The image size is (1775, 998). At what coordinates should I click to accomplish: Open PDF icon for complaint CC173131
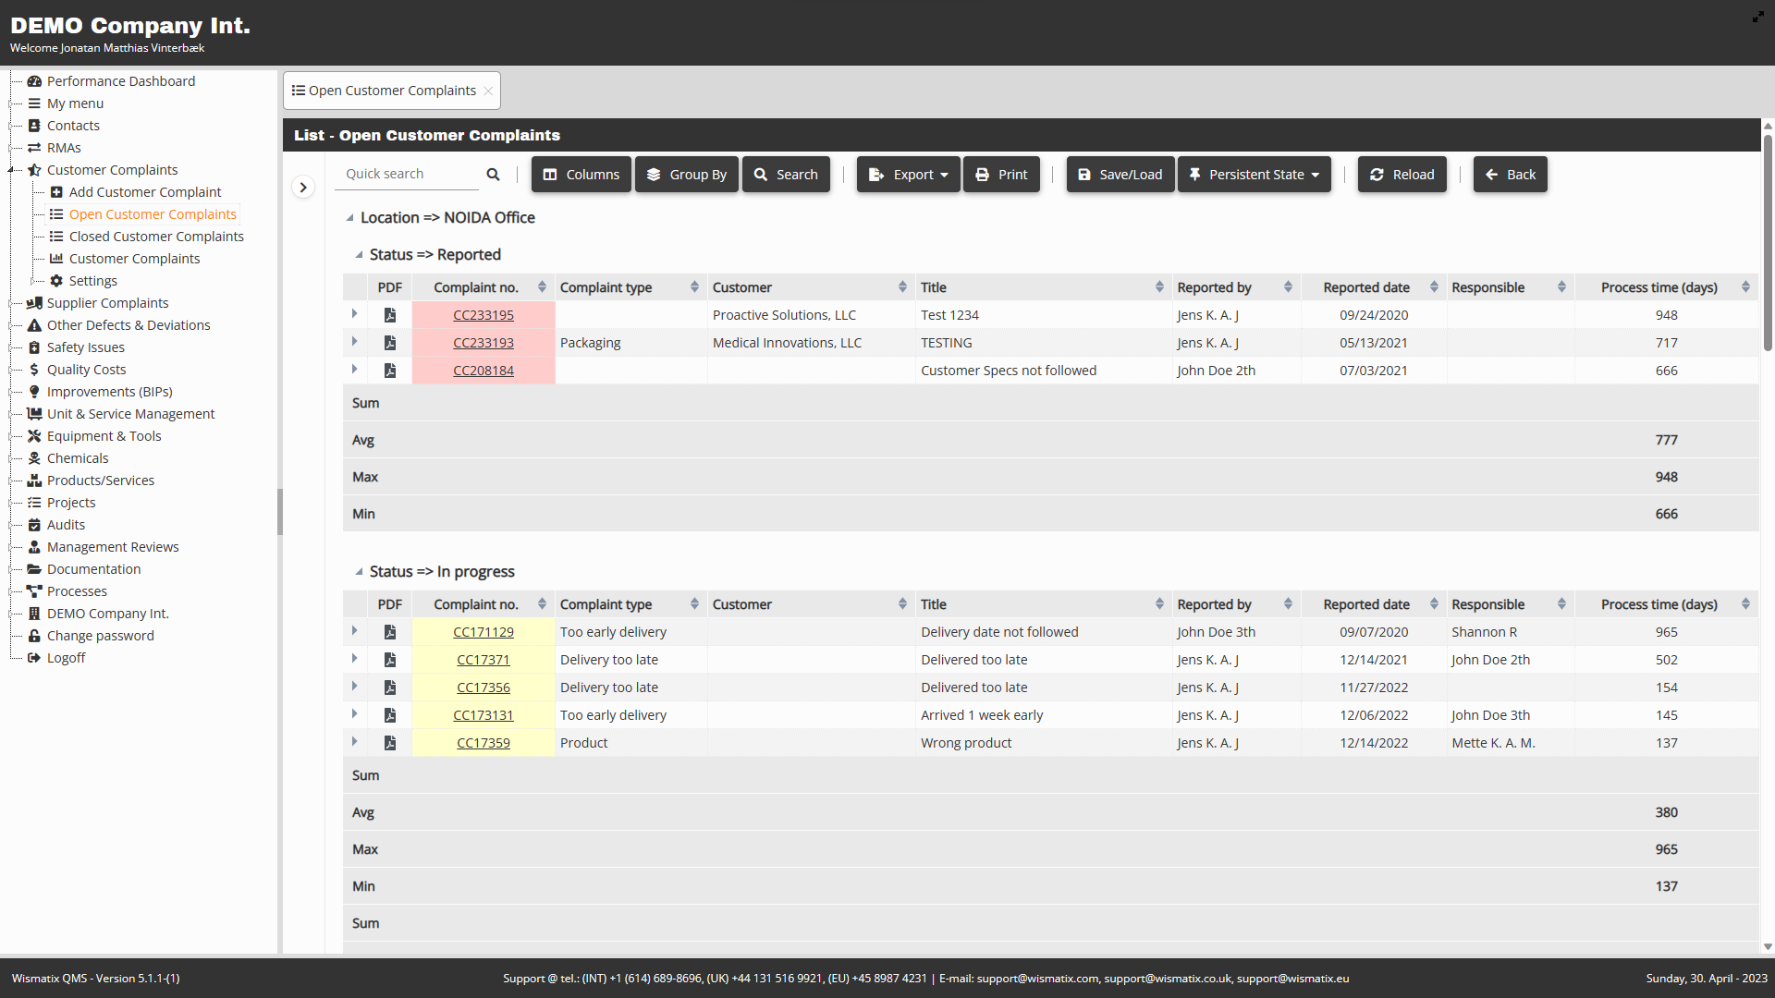[x=390, y=715]
